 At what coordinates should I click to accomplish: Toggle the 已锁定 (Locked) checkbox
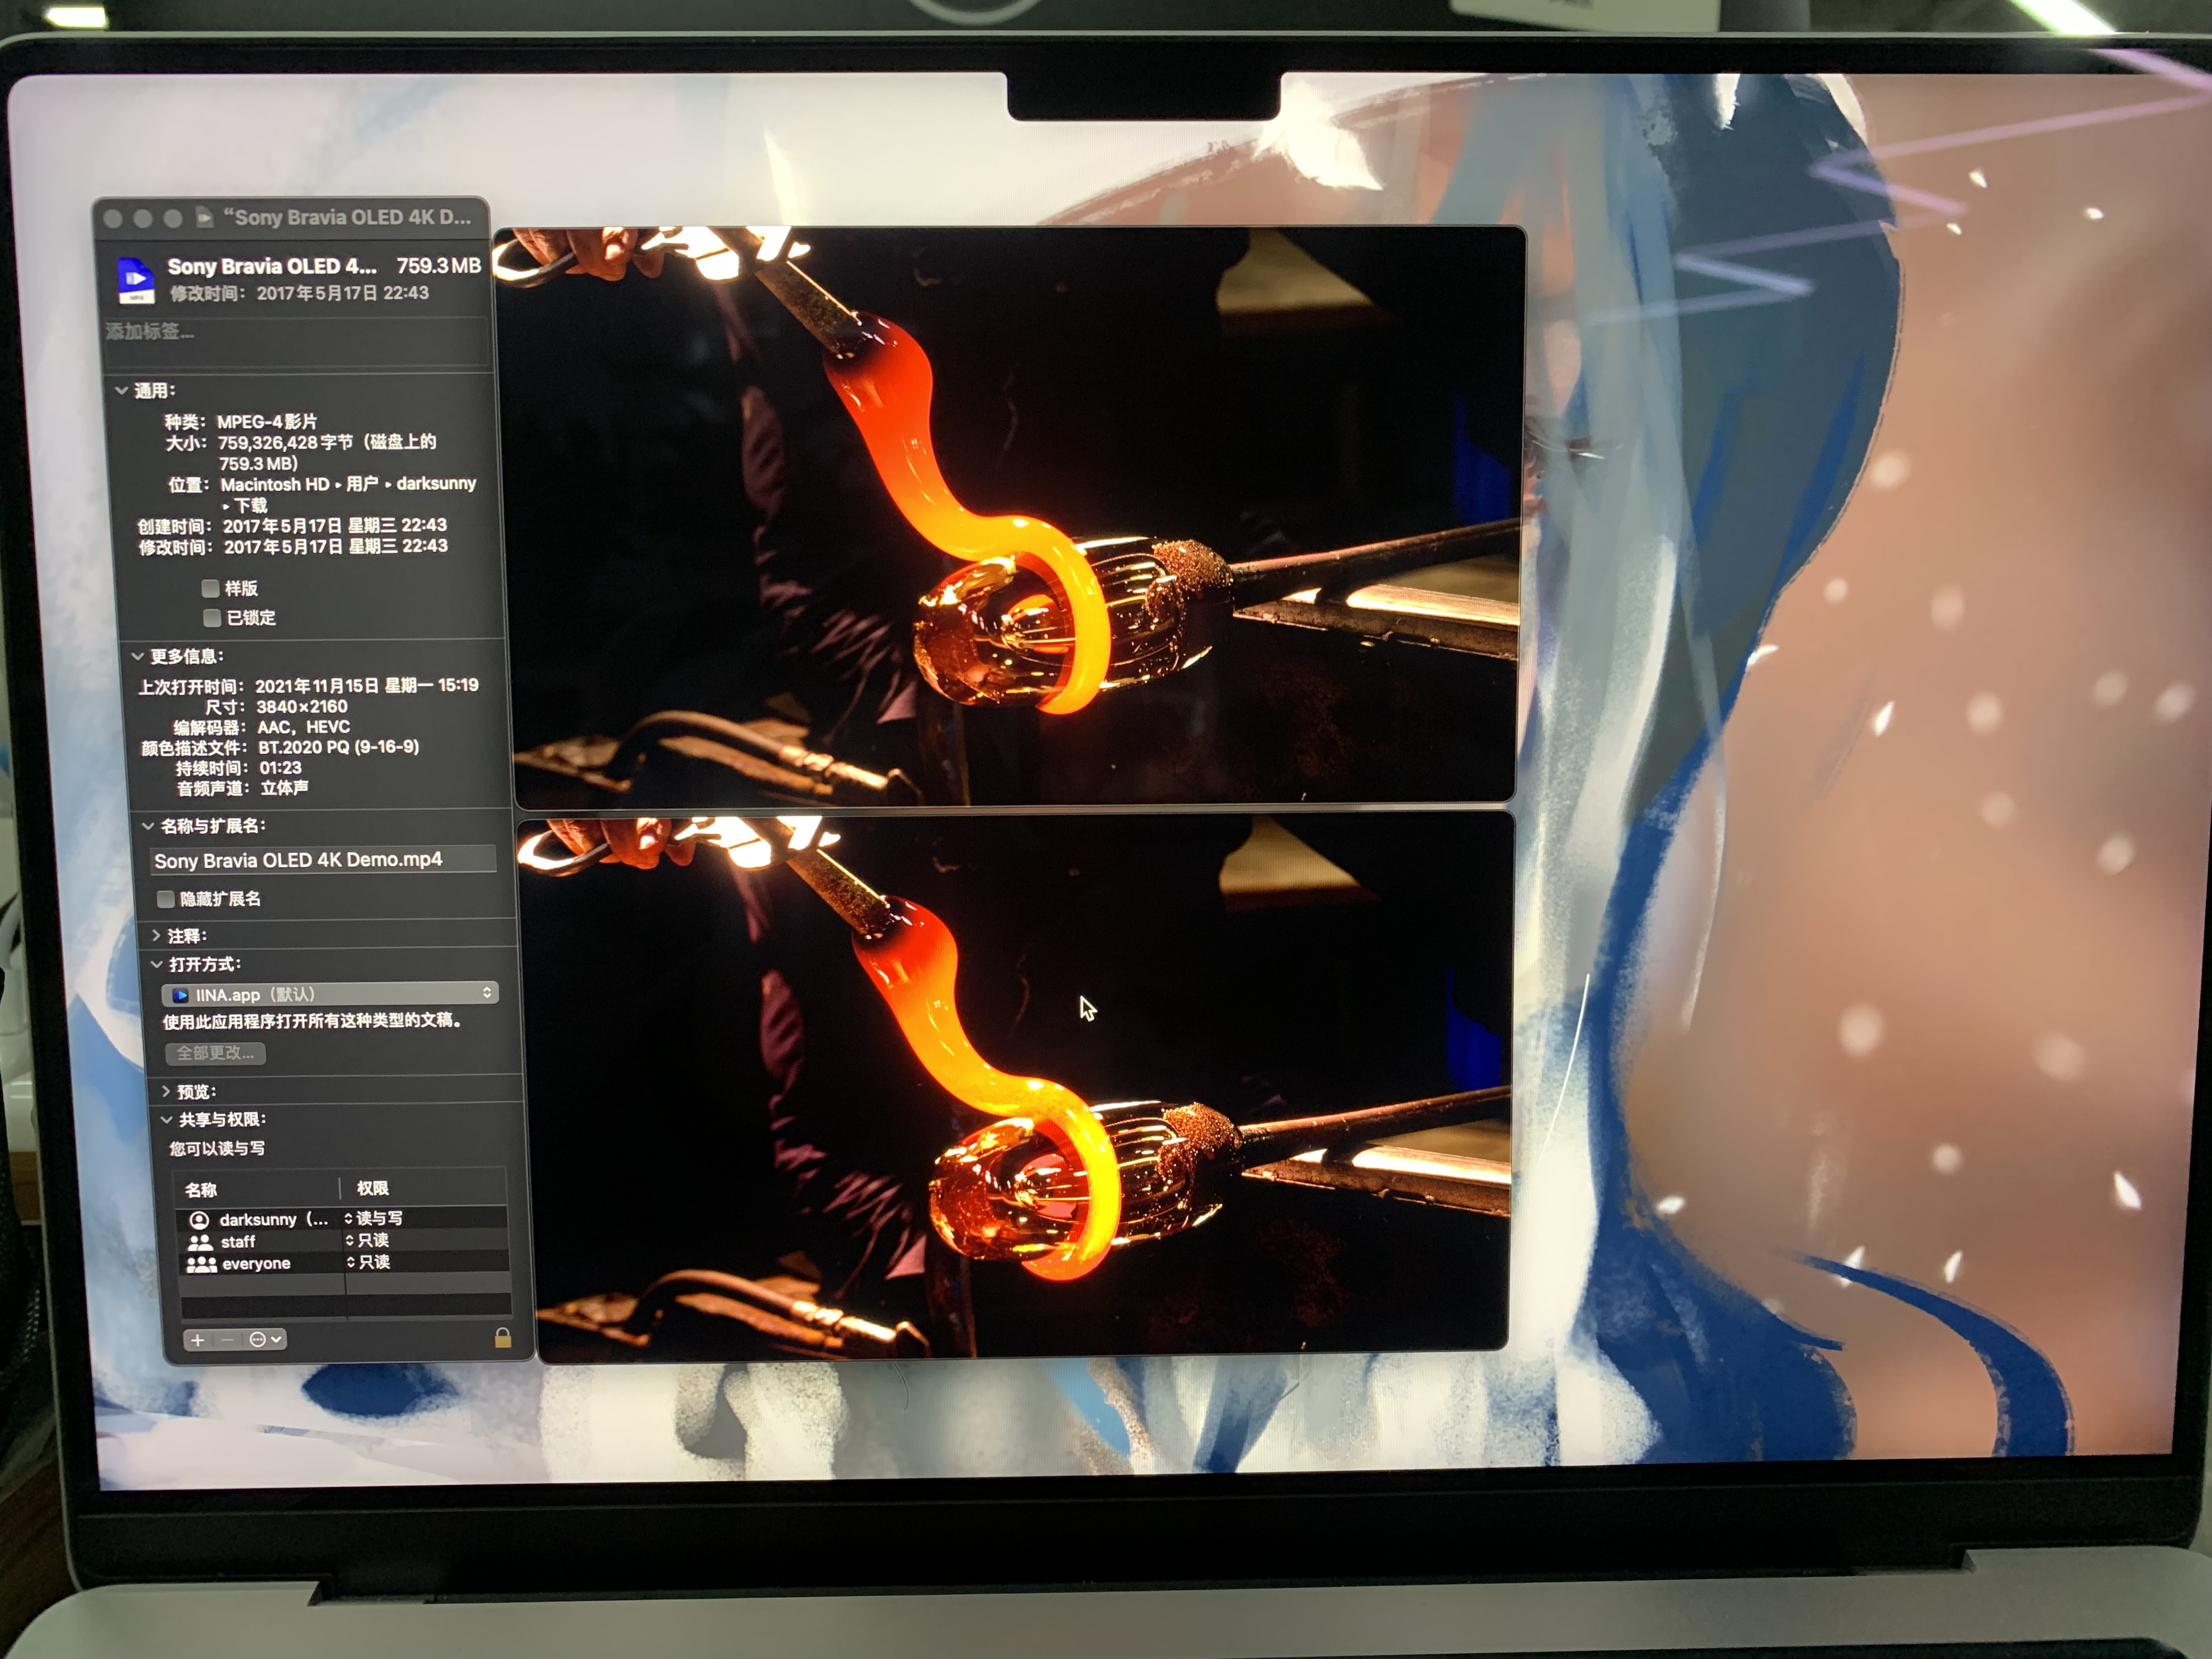[212, 617]
